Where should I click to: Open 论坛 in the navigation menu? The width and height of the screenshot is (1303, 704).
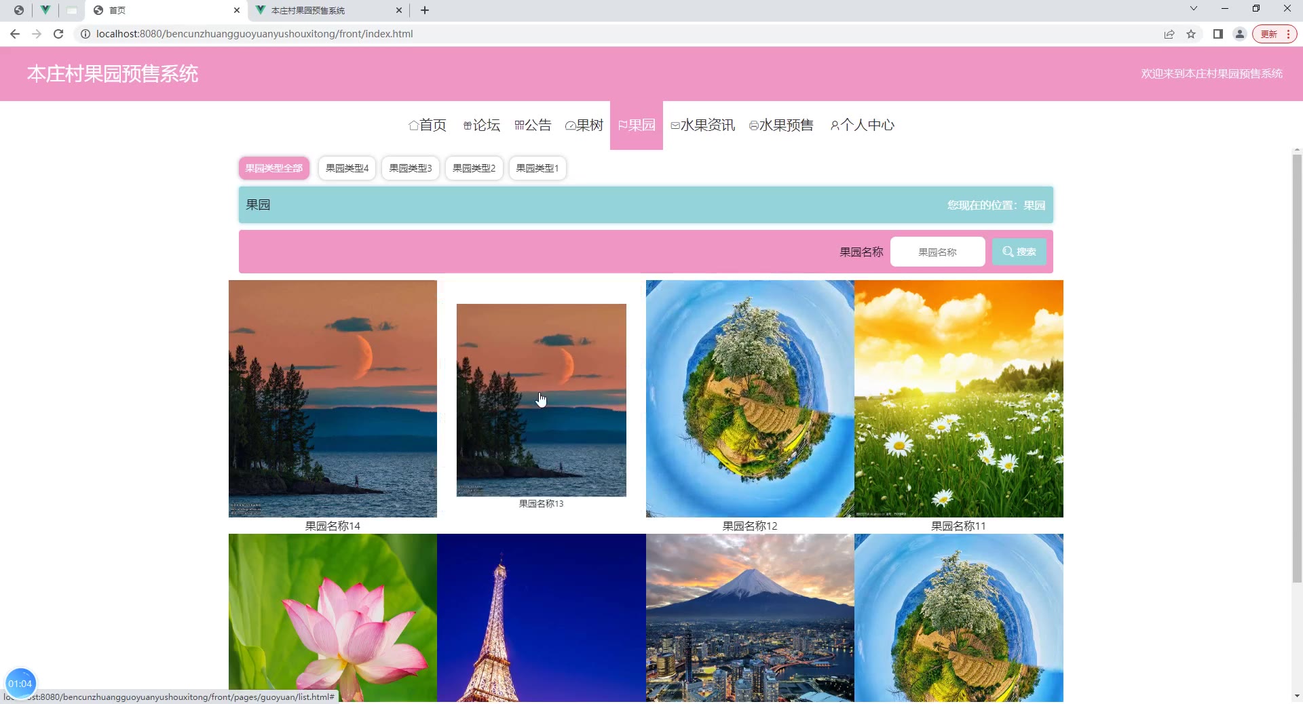pos(482,125)
